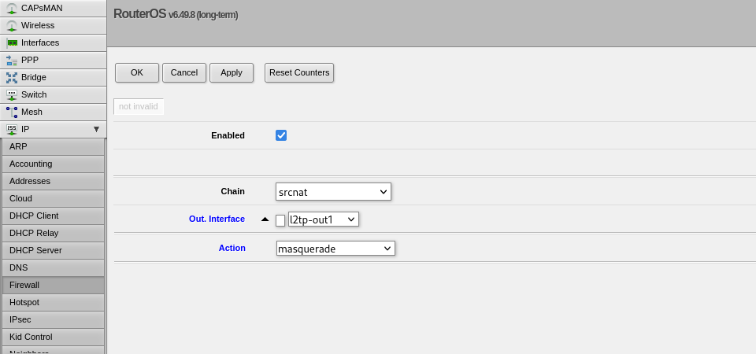Click the Wireless antenna icon
This screenshot has width=756, height=354.
click(x=12, y=25)
